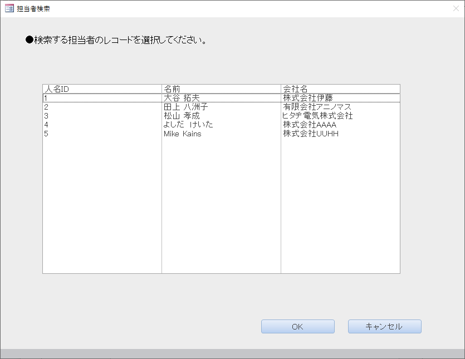Click the キャンセル button
The width and height of the screenshot is (465, 359).
(x=384, y=327)
